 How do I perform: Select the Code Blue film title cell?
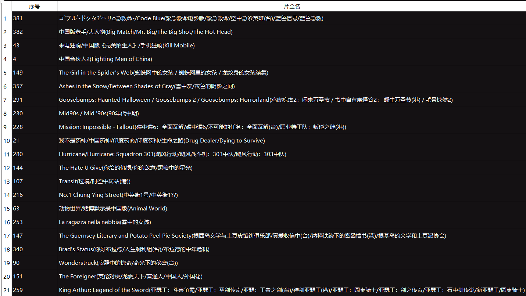[x=292, y=18]
